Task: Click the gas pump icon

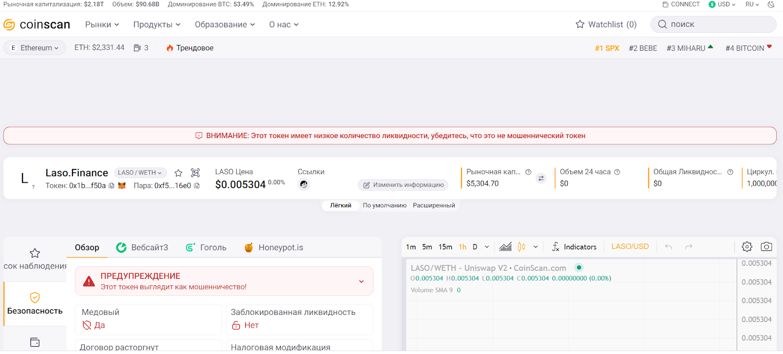Action: 137,48
